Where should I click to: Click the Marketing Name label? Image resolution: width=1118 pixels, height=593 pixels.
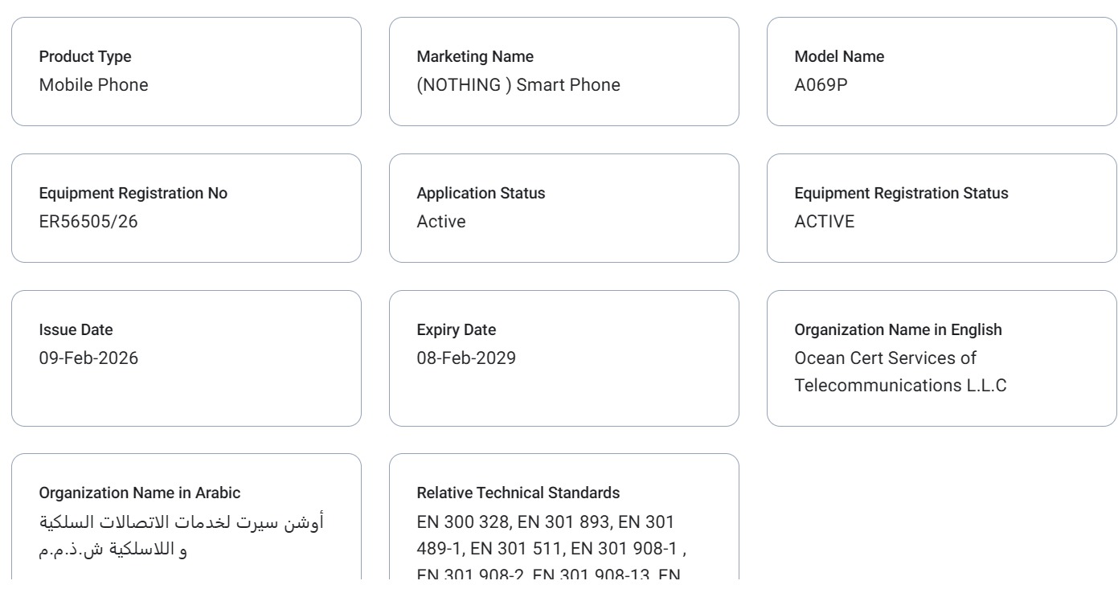475,57
